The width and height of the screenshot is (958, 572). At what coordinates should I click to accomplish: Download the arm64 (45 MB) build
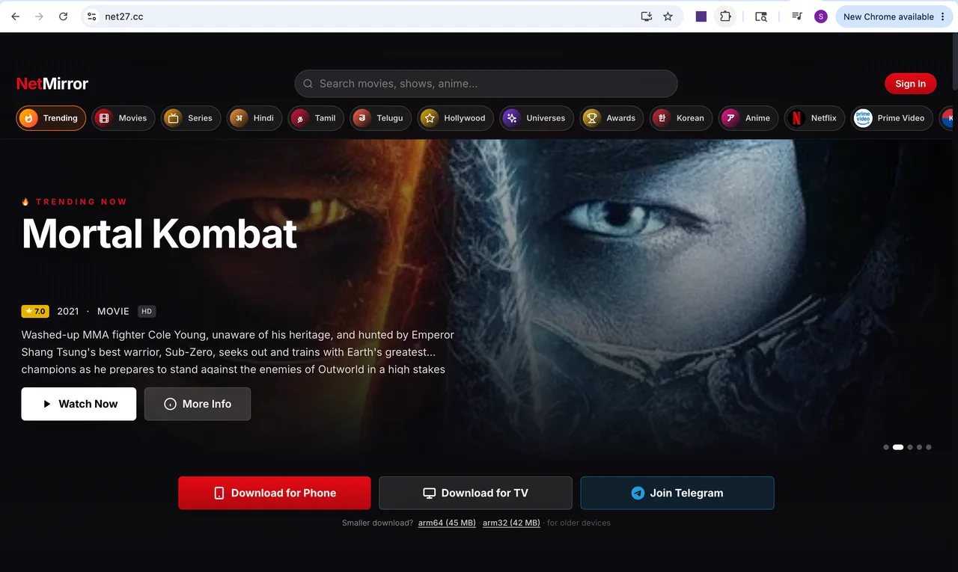[447, 523]
